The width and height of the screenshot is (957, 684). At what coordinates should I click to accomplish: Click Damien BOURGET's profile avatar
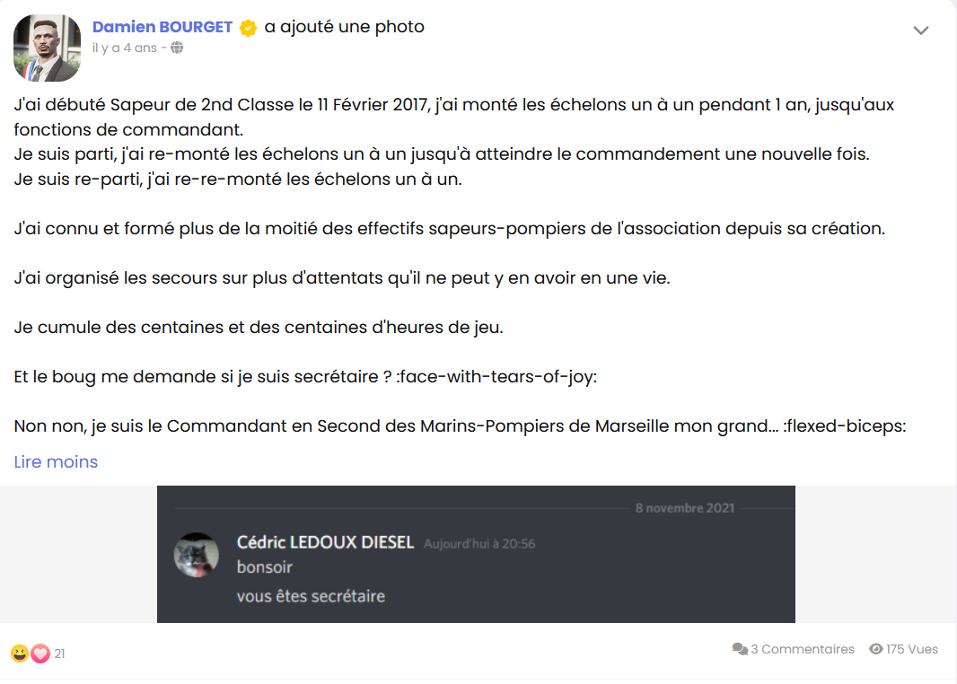click(x=47, y=48)
